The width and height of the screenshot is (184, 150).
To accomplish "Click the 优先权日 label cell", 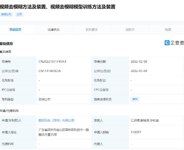I will pos(110,80).
